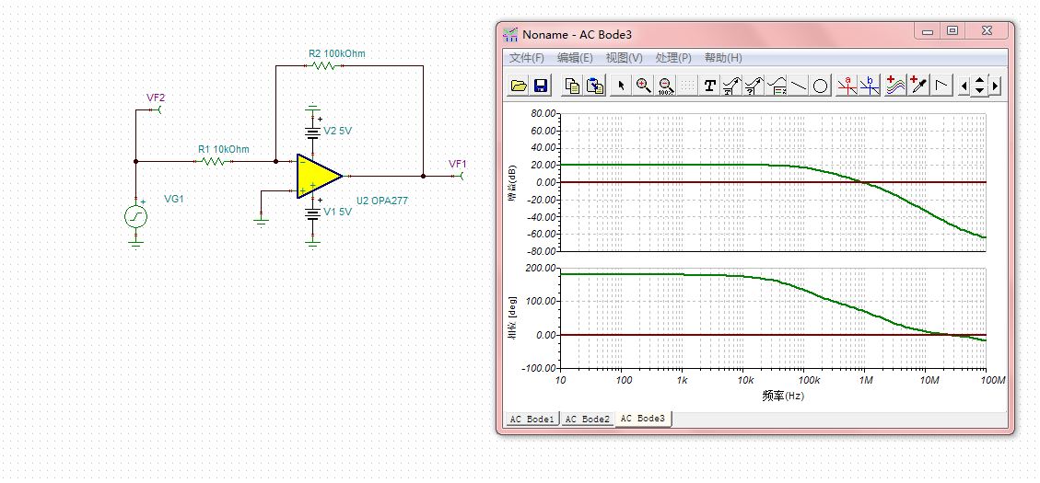Viewport: 1040px width, 483px height.
Task: Click the U2 OPA277 label
Action: click(x=382, y=201)
